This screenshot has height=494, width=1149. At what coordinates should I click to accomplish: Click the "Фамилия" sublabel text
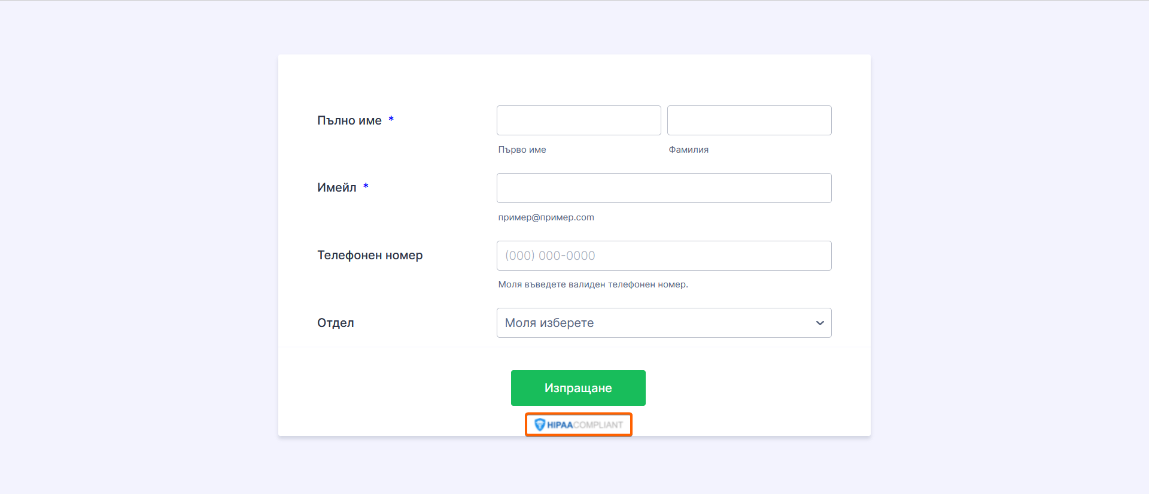point(688,150)
